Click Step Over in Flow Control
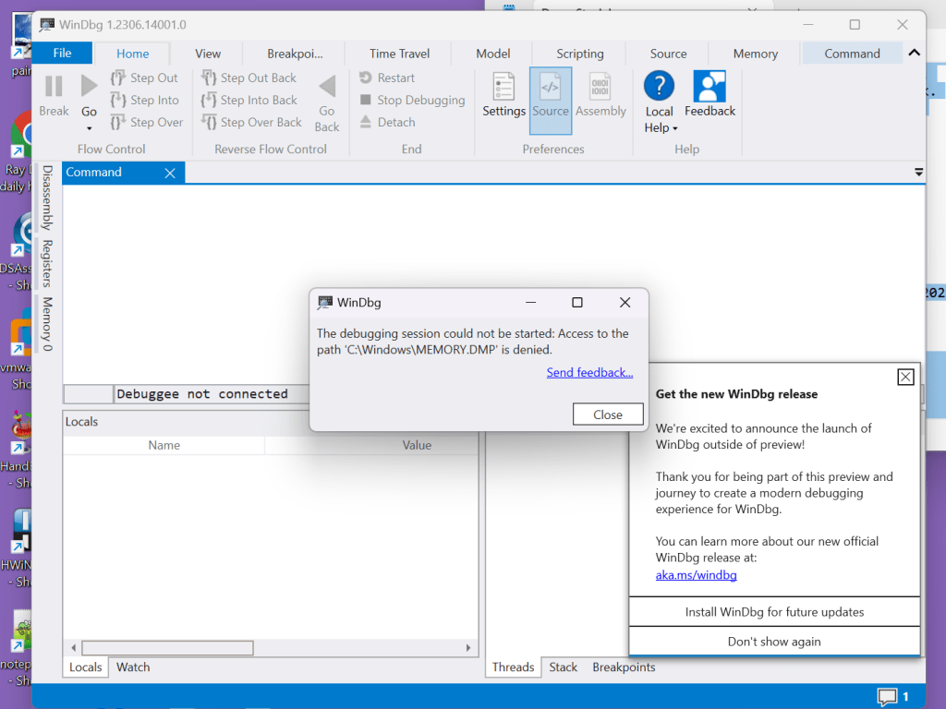This screenshot has width=946, height=709. (147, 123)
